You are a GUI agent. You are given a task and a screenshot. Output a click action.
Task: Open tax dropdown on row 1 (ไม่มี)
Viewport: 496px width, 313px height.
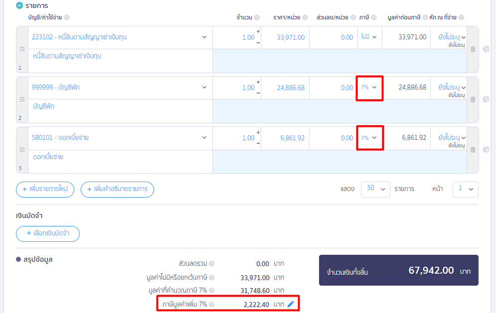369,37
